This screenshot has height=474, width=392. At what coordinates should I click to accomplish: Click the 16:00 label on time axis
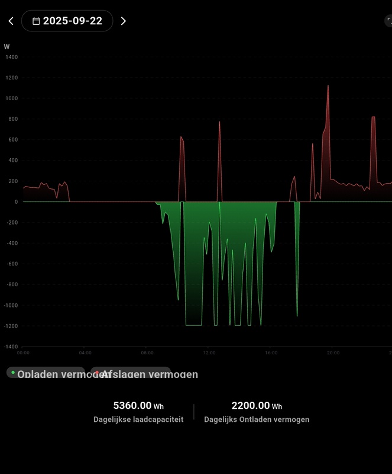(x=271, y=353)
